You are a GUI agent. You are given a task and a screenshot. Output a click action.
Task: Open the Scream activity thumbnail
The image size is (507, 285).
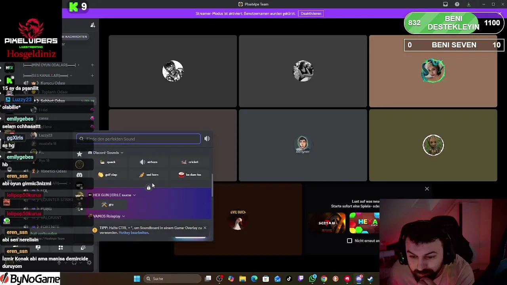click(x=327, y=223)
